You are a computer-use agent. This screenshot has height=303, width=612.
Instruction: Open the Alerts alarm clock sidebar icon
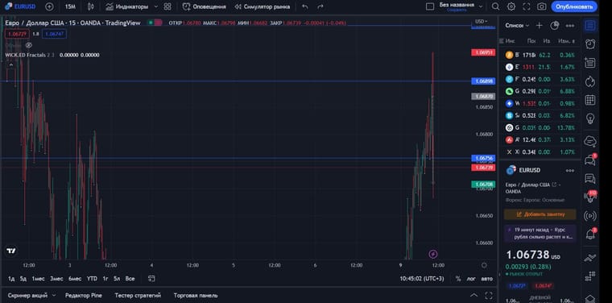[x=590, y=44]
